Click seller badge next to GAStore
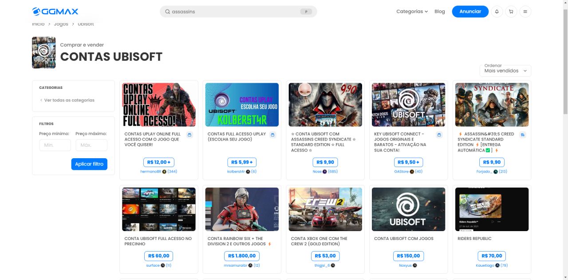Viewport: 568px width, 280px height. [x=412, y=172]
